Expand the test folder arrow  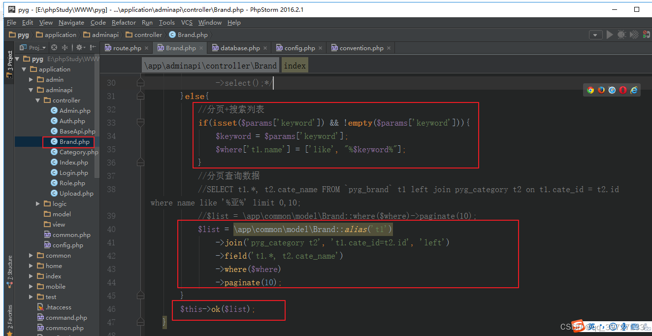(32, 297)
